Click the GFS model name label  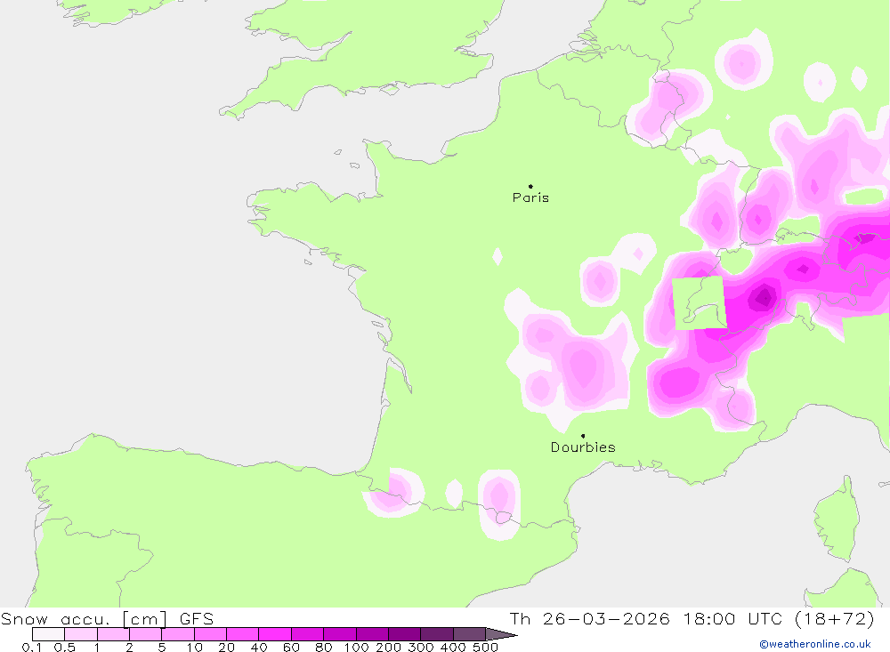click(197, 618)
